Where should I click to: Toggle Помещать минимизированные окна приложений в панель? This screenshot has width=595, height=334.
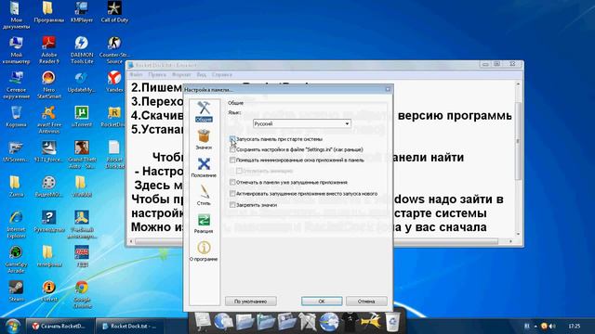point(232,161)
